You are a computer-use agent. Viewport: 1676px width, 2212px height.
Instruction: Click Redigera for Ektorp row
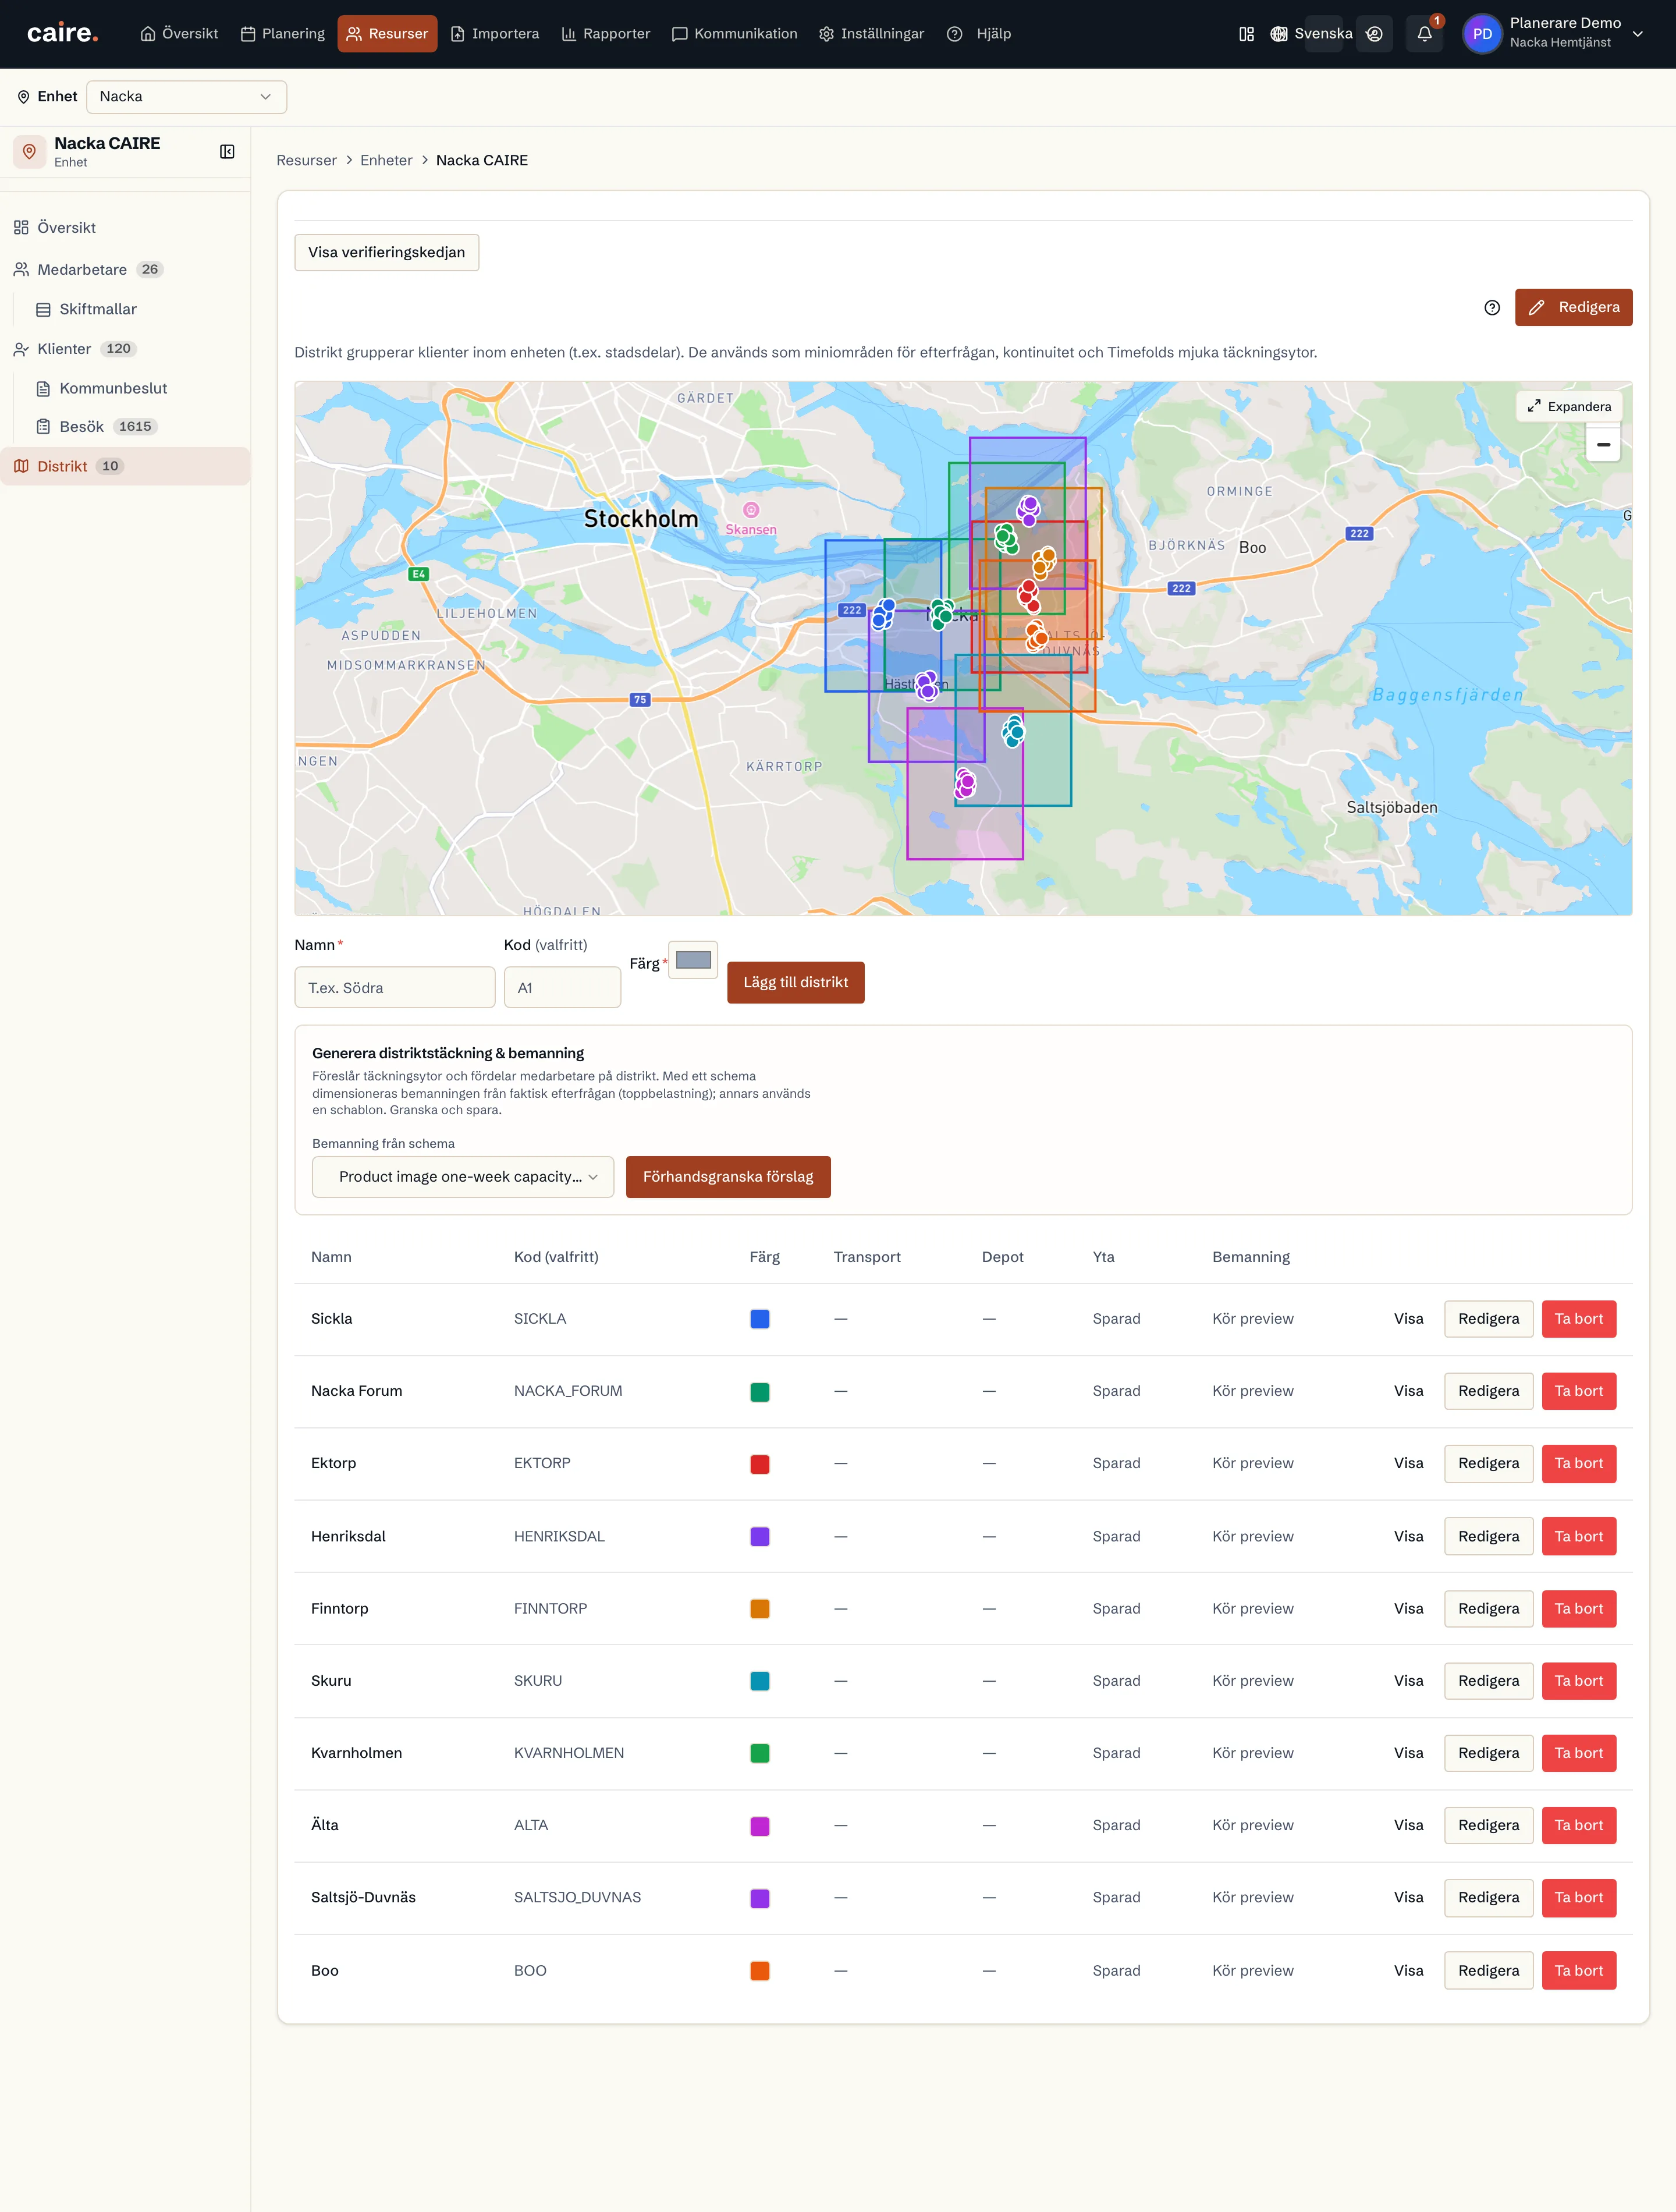tap(1488, 1464)
